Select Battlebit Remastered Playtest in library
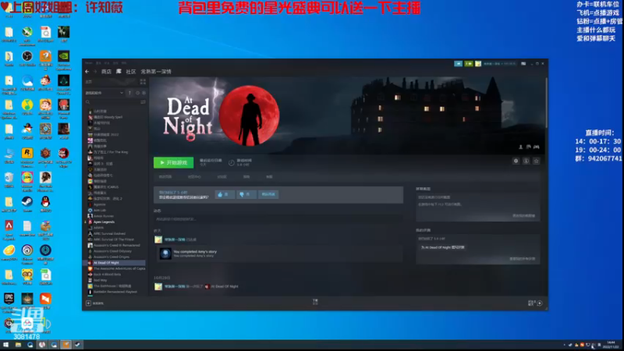This screenshot has height=351, width=624. [x=115, y=292]
